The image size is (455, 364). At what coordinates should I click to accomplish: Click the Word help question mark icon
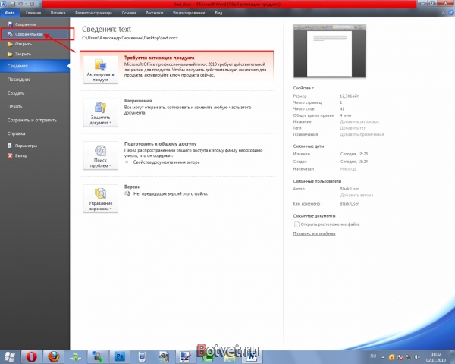[451, 13]
